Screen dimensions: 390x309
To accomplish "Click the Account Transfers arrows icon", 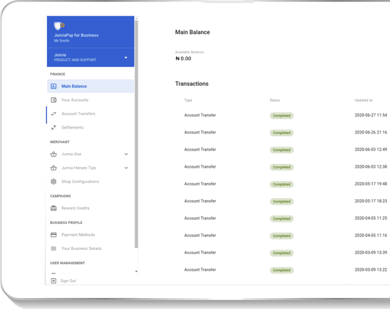I will (x=53, y=114).
